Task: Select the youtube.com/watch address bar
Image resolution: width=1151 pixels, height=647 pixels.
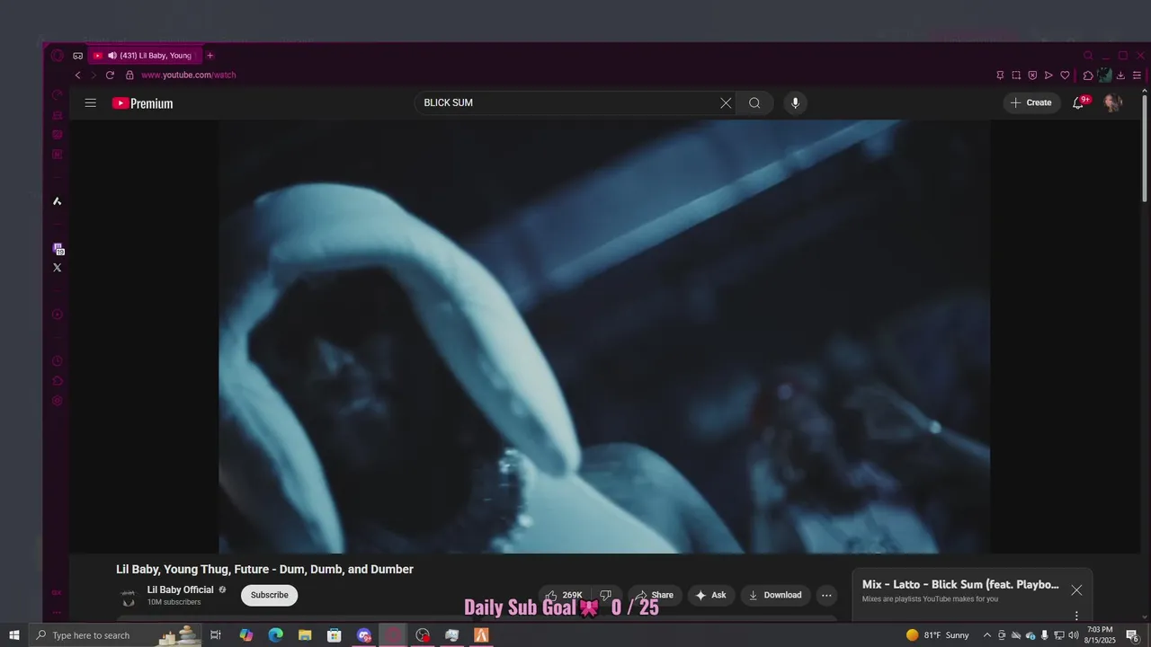Action: click(x=189, y=75)
